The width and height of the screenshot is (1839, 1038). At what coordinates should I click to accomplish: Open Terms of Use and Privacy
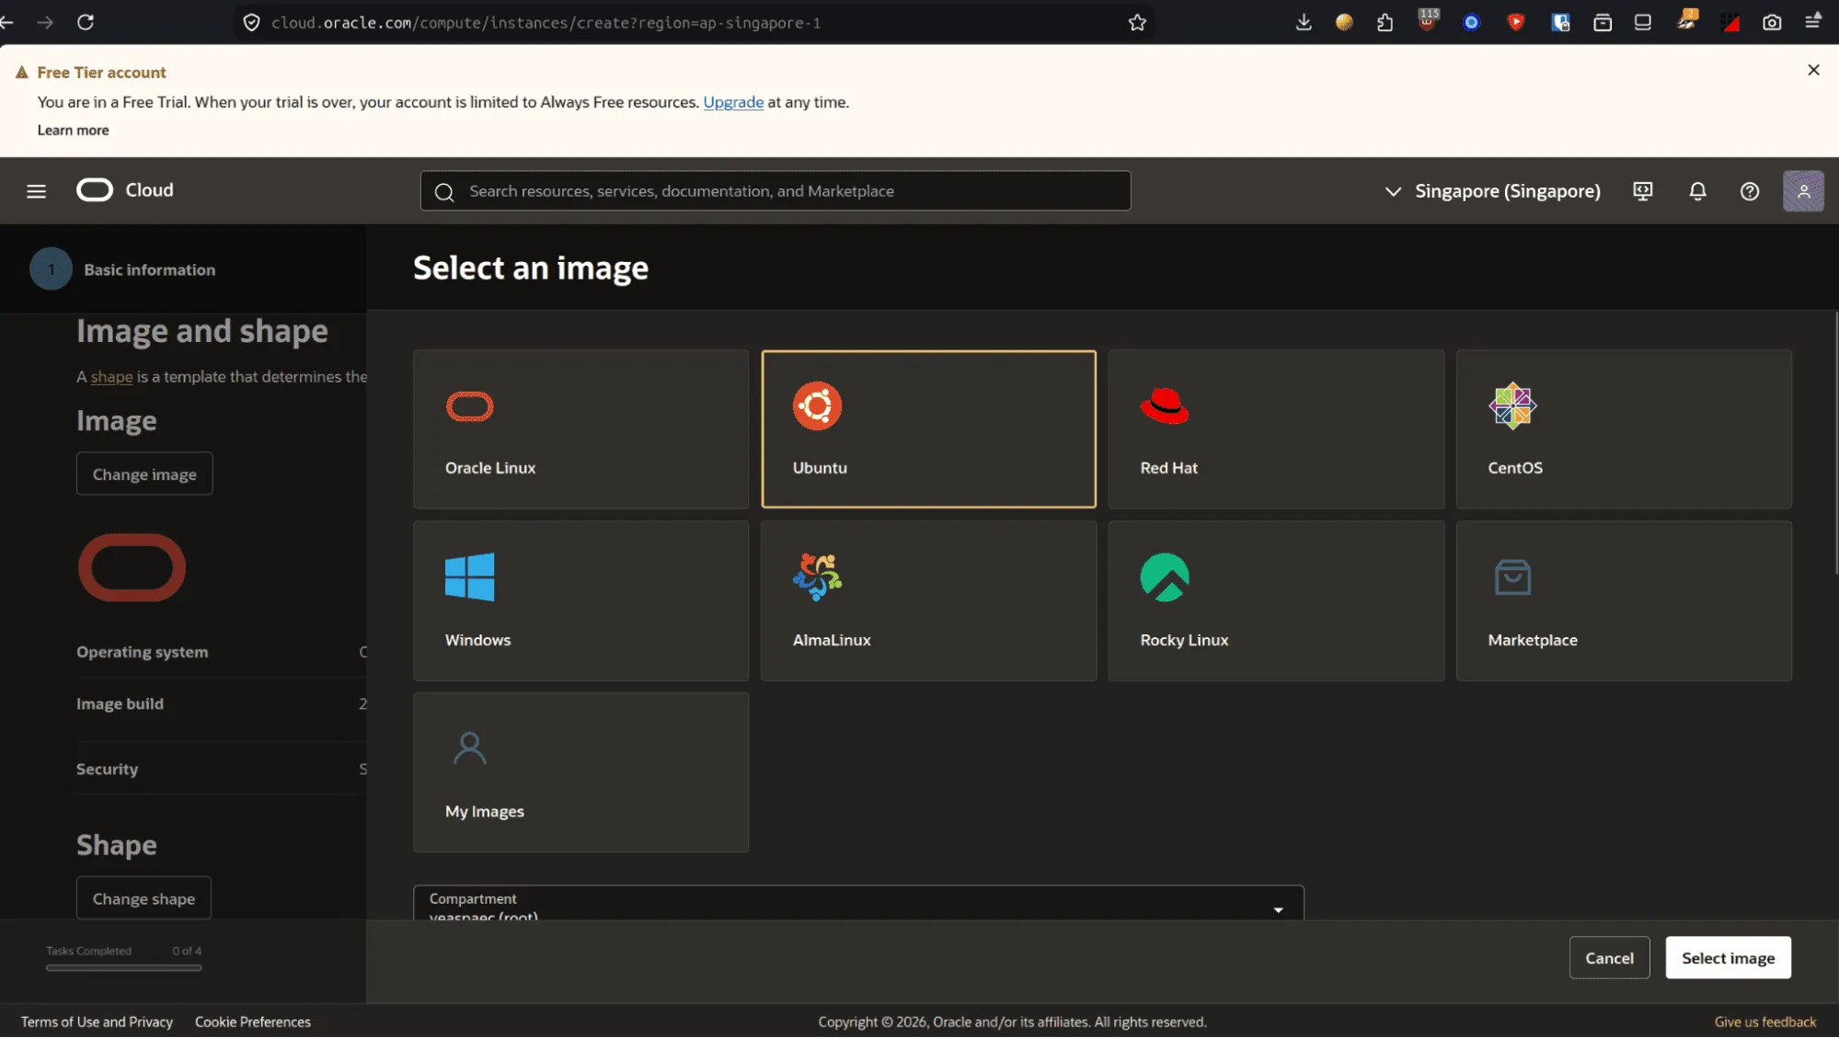[97, 1022]
